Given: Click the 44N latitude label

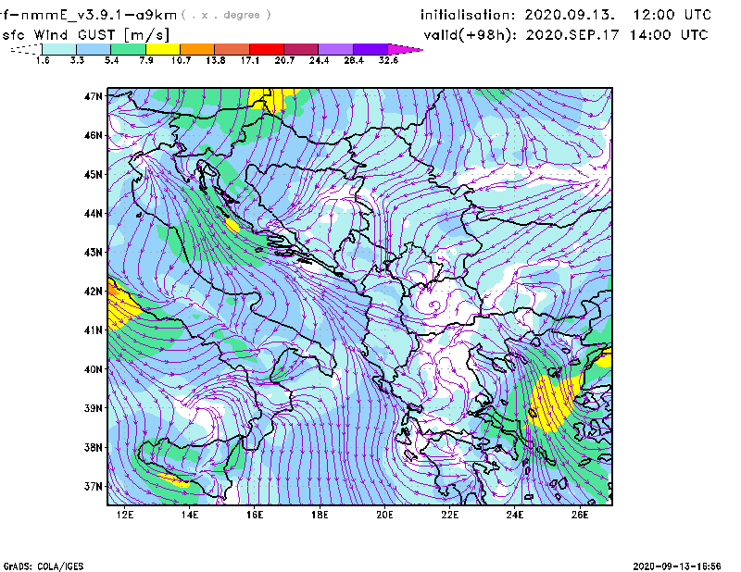Looking at the screenshot, I should [x=94, y=214].
